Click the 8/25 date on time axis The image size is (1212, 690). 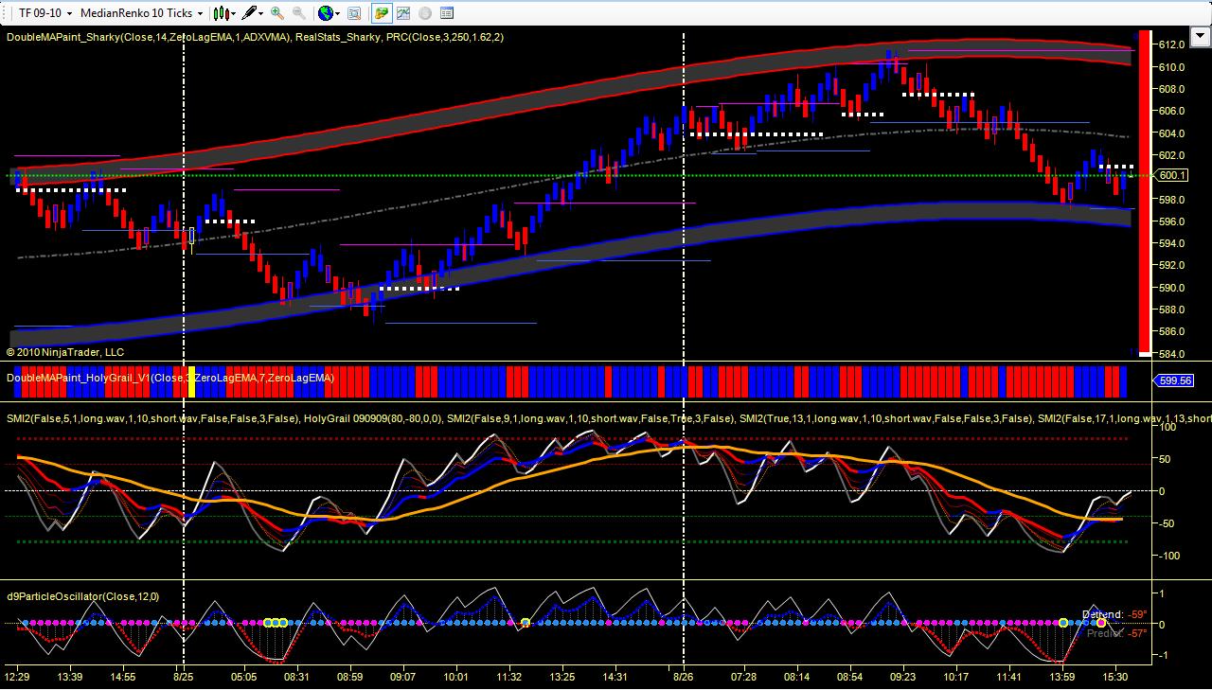pos(184,677)
